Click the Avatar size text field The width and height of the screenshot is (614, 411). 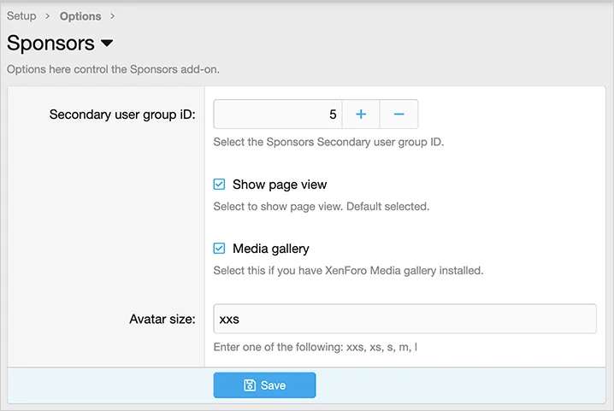[404, 319]
